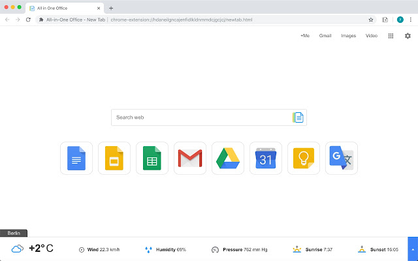This screenshot has height=261, width=418.
Task: Click the Pressure 762 mm Hg text
Action: 245,250
